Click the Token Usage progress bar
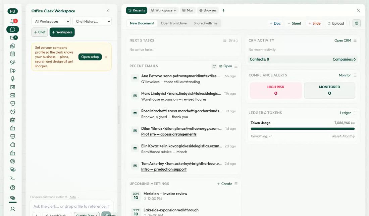Screen dimensions: 369x216 click(303, 129)
